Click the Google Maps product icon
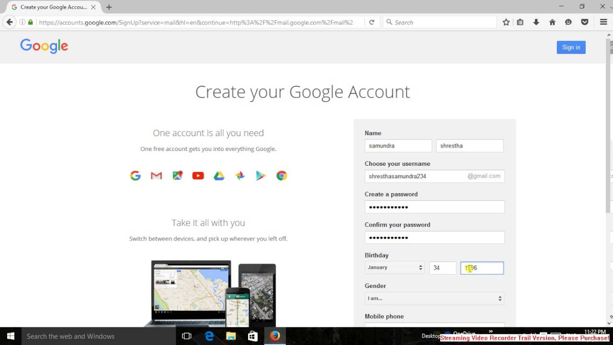The width and height of the screenshot is (613, 345). [177, 176]
